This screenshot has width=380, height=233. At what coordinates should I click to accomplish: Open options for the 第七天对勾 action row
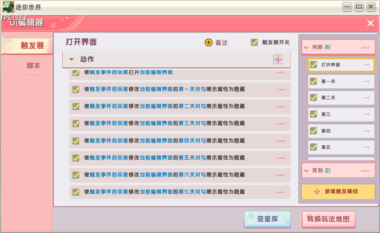281,192
